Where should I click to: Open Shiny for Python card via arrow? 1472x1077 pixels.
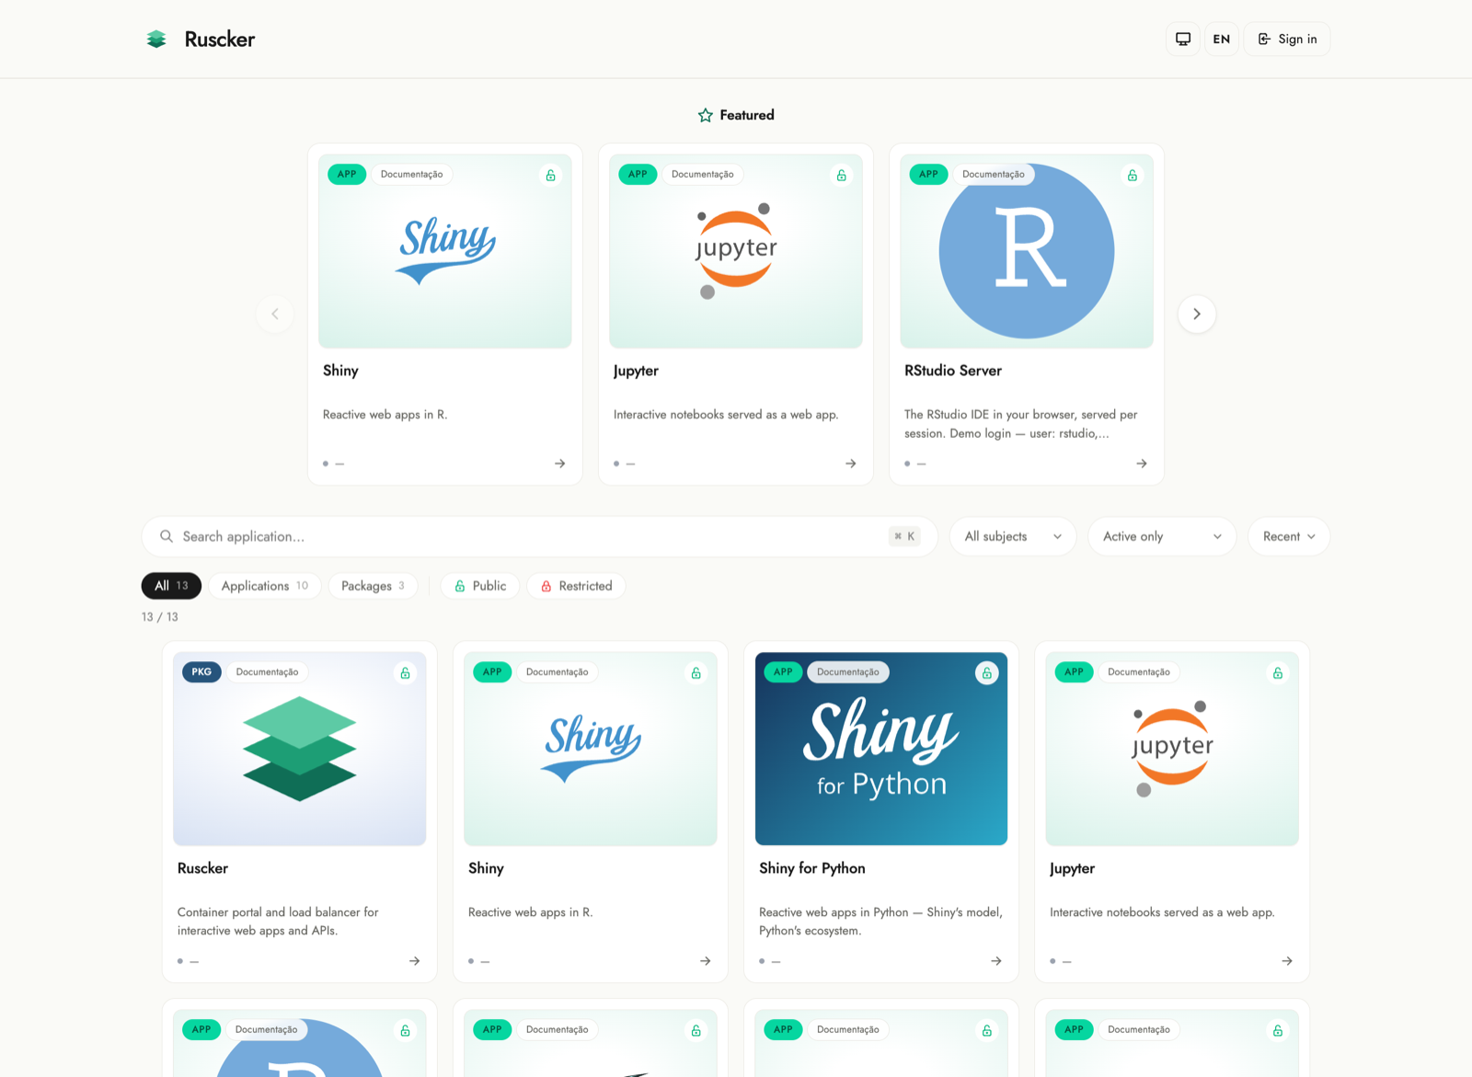pyautogui.click(x=995, y=961)
